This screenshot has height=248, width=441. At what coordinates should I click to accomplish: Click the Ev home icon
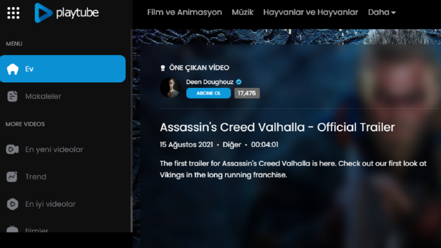pos(13,69)
